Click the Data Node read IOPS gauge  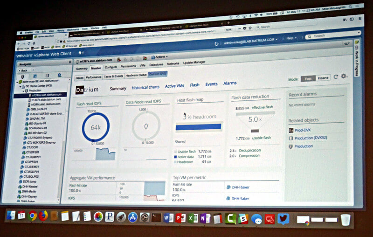pyautogui.click(x=146, y=126)
